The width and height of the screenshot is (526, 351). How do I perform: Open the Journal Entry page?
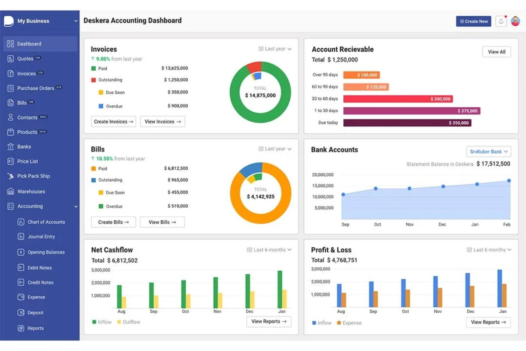[x=42, y=236]
